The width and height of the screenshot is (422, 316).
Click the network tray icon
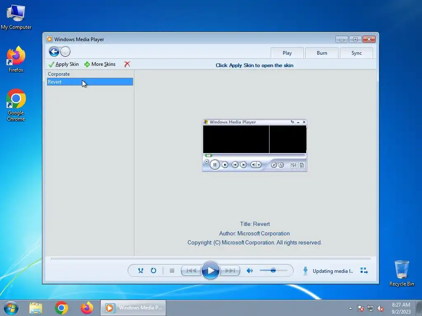click(370, 308)
